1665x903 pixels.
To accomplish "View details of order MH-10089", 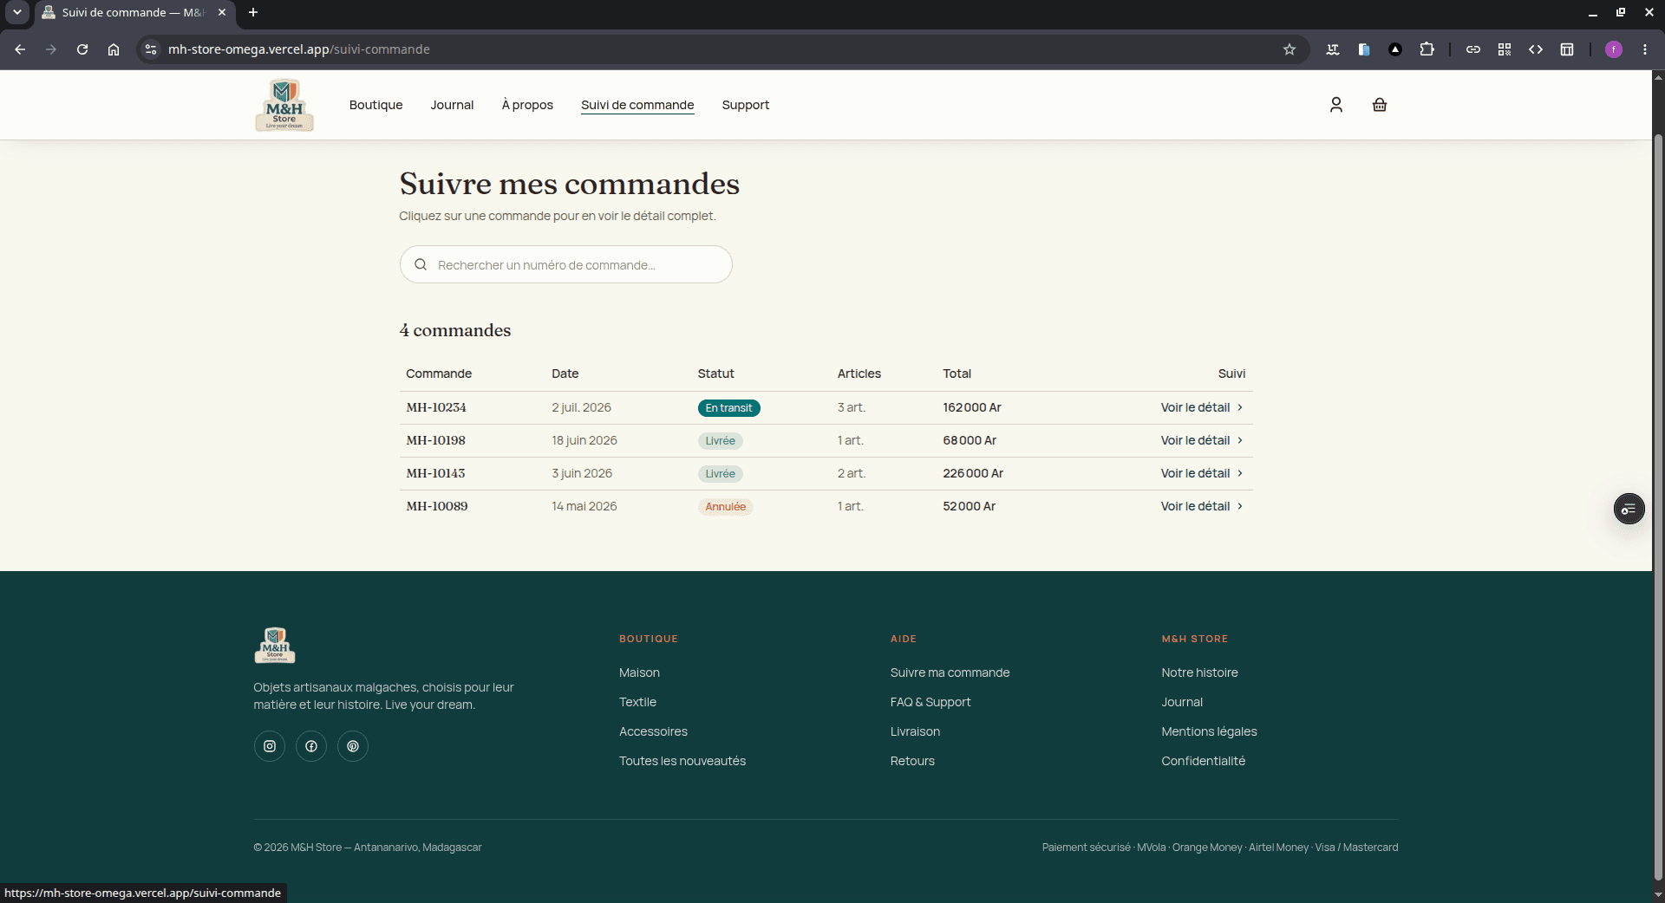I will 1202,506.
